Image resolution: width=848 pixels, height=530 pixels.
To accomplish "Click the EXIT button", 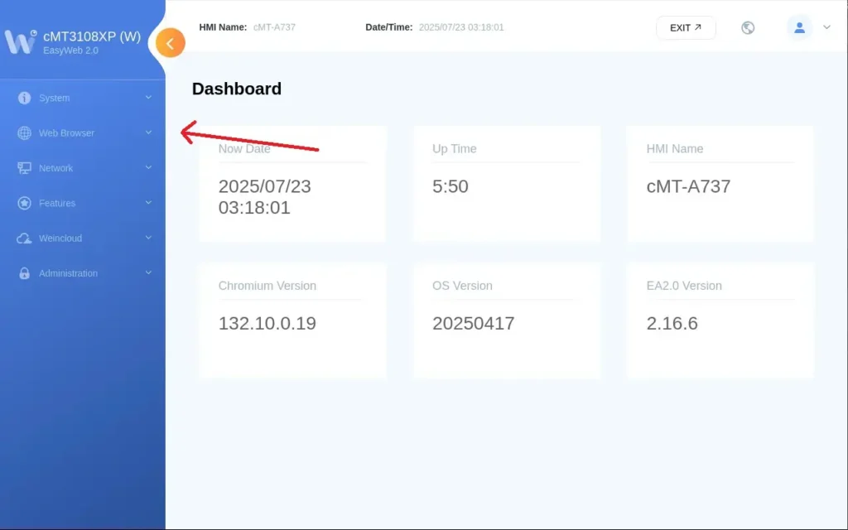I will (686, 27).
